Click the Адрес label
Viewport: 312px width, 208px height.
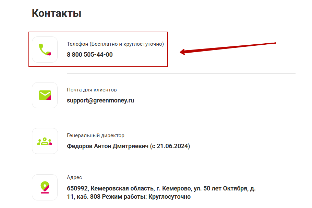(74, 177)
